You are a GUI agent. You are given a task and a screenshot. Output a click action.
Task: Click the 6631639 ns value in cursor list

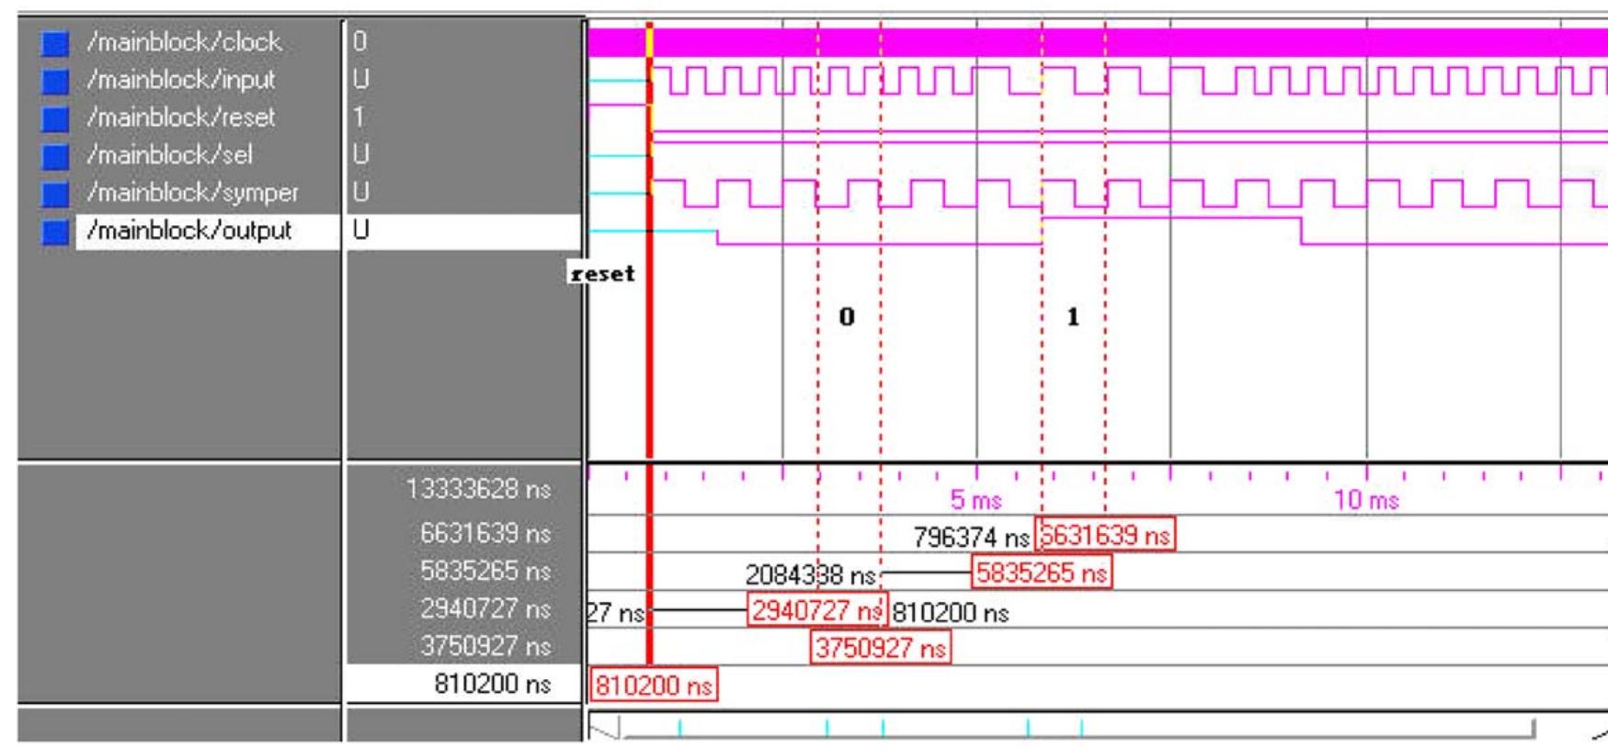[x=485, y=533]
